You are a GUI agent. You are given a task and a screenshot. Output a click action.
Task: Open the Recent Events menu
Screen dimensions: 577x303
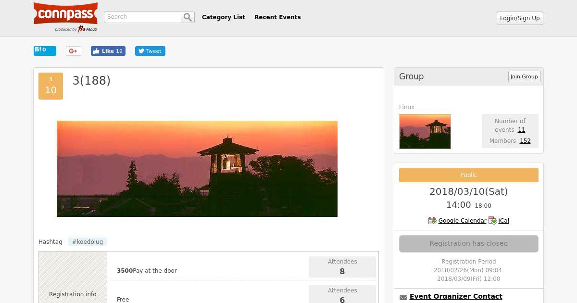pos(277,17)
